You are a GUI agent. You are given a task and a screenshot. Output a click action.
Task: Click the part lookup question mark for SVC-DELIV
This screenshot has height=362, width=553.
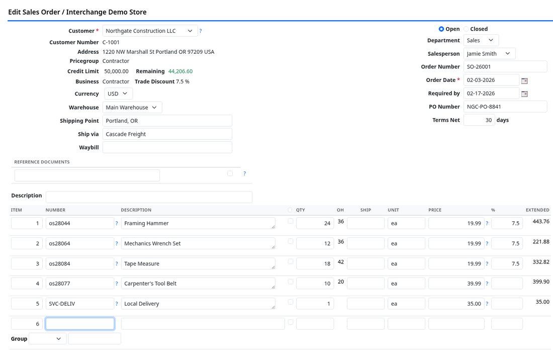pyautogui.click(x=117, y=304)
